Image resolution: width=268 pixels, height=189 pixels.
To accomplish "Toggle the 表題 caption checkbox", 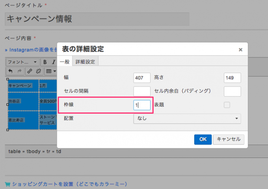I will pyautogui.click(x=227, y=105).
